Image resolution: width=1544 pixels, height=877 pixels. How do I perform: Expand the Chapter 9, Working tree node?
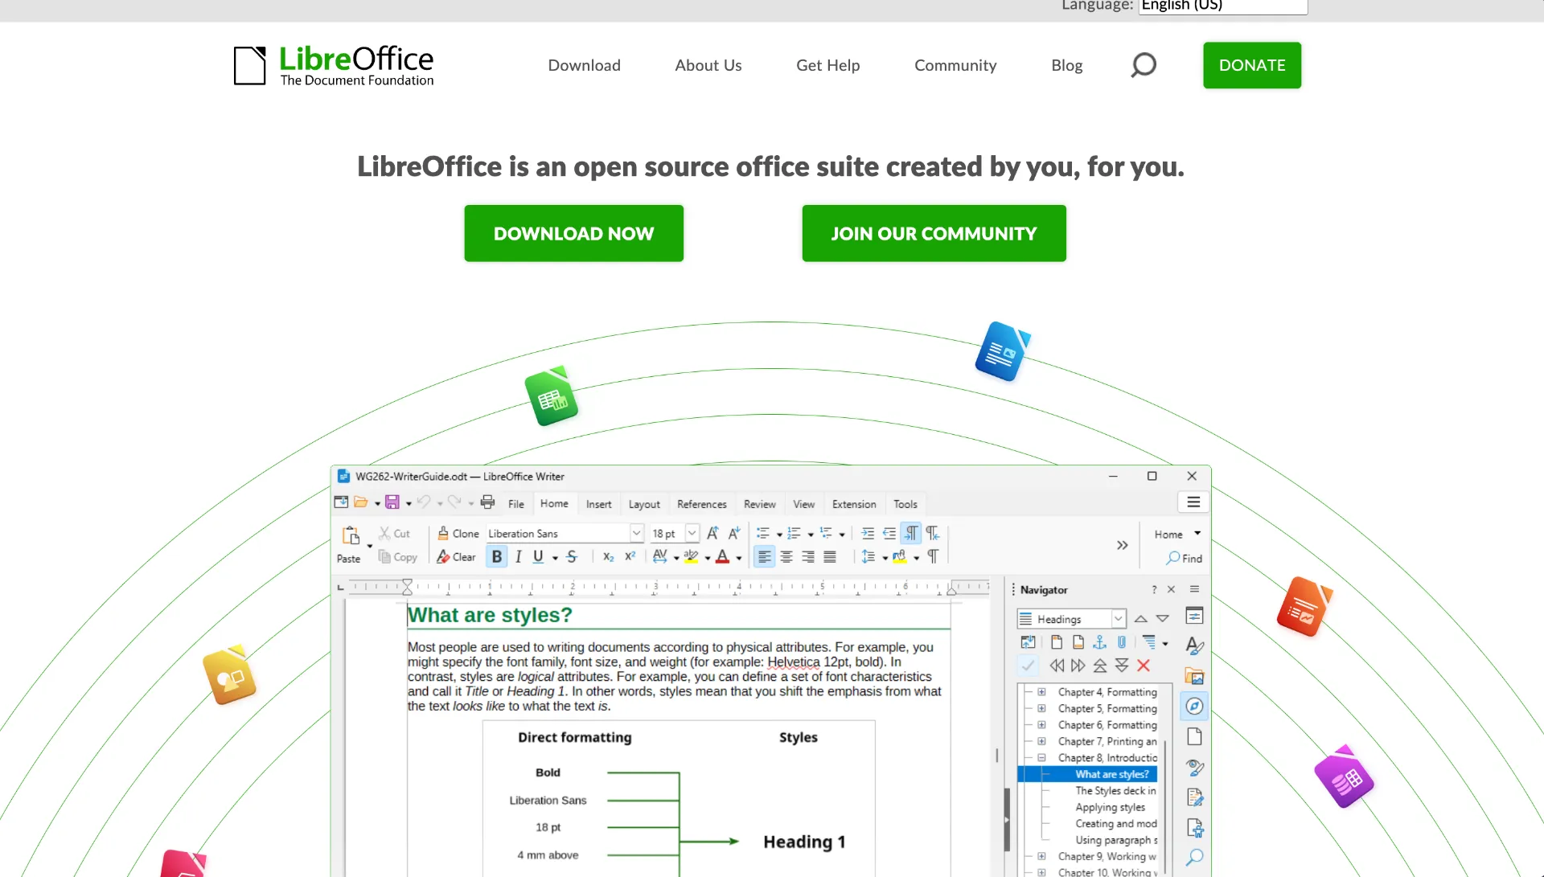click(1041, 857)
